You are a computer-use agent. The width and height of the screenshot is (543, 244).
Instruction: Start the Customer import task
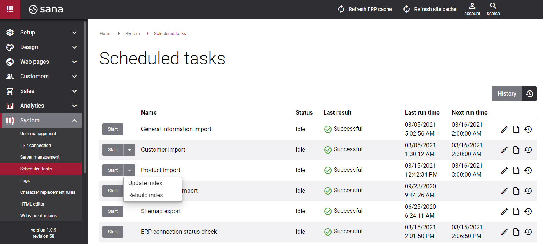tap(113, 150)
